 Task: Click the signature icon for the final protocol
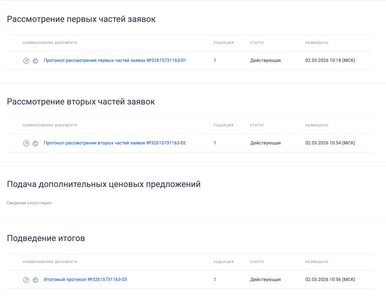(x=26, y=280)
